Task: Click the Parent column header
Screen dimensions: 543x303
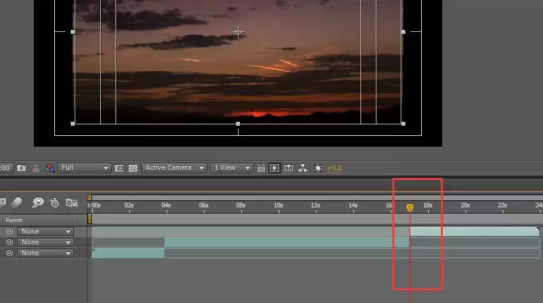Action: pos(14,220)
